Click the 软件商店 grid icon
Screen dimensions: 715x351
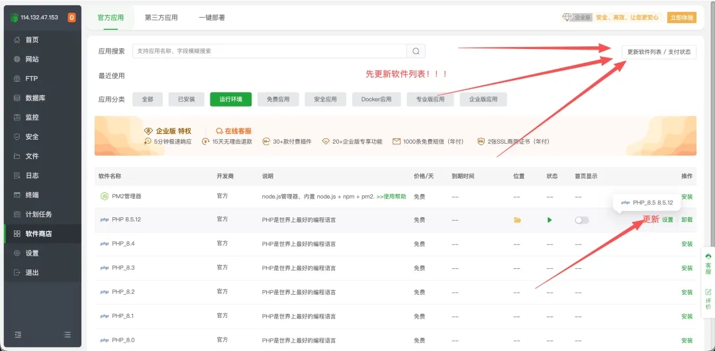17,234
